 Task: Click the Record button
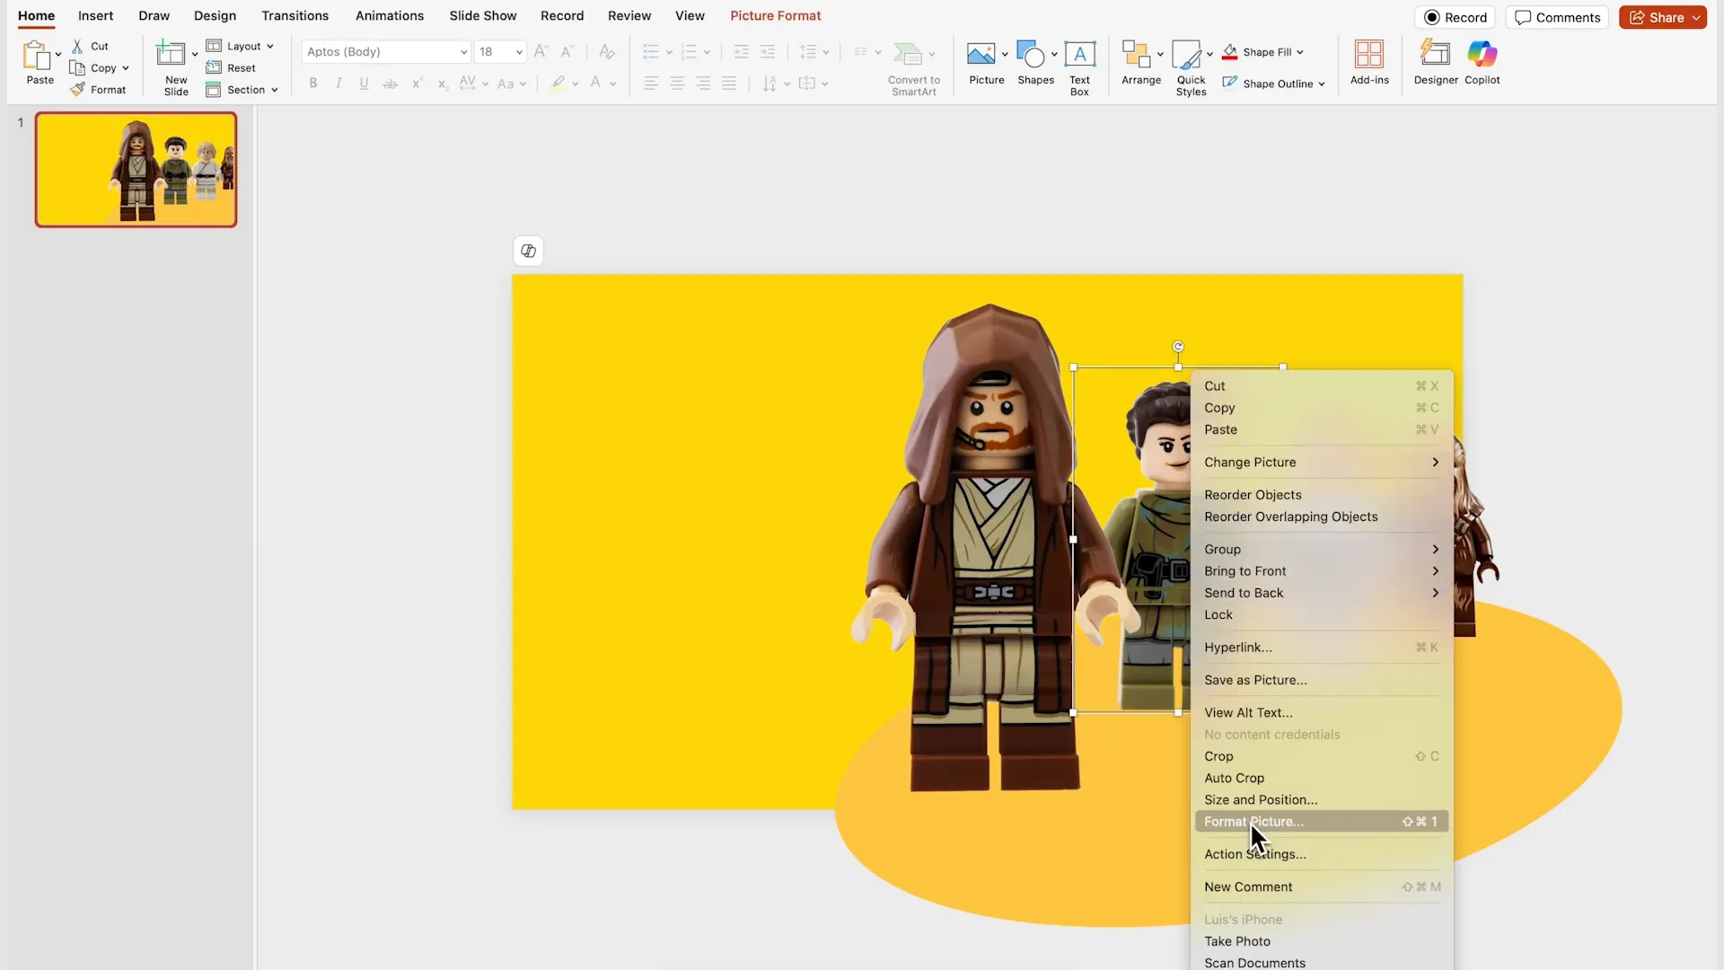[x=1455, y=17]
